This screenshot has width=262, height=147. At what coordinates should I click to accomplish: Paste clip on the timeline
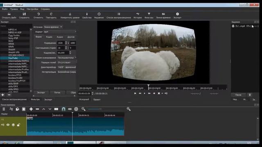tap(24, 109)
